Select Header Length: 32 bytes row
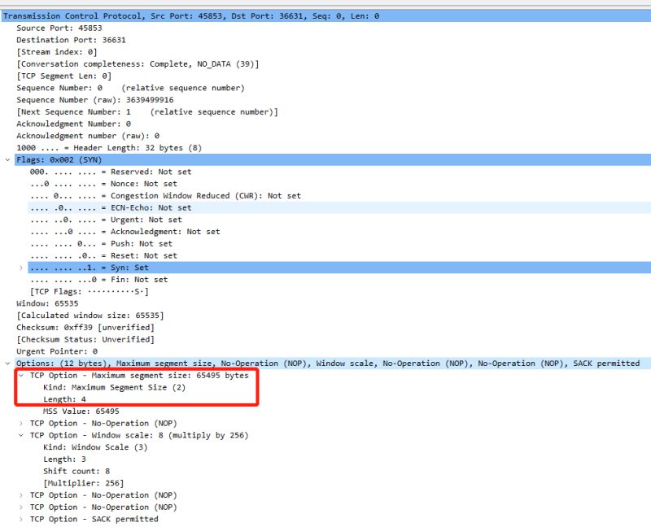 [x=109, y=148]
